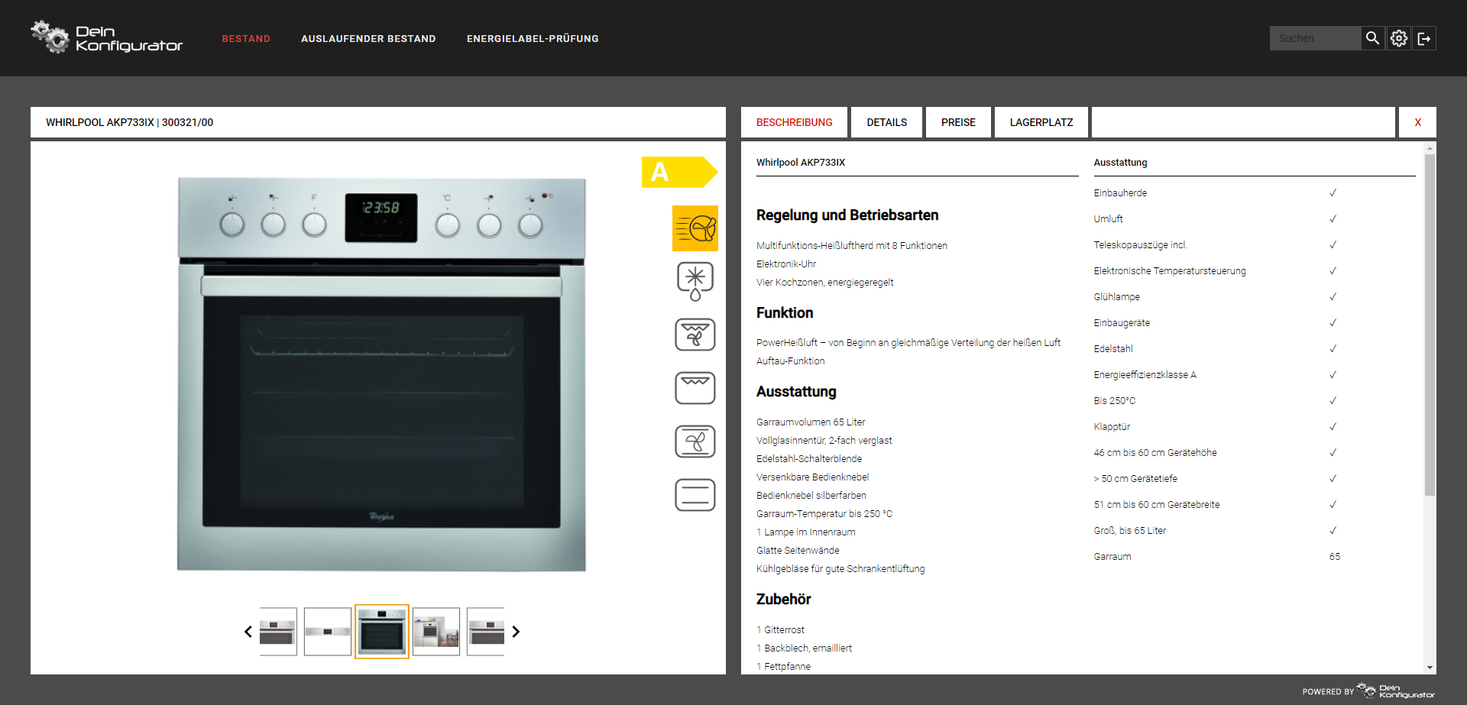Select the grill with fan icon
This screenshot has width=1467, height=705.
(x=695, y=335)
